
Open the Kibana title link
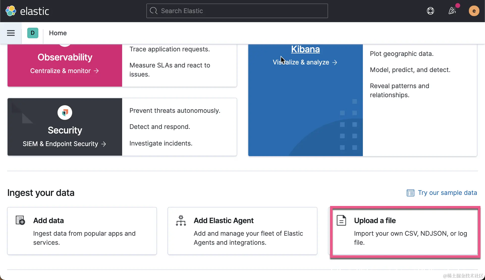pos(305,49)
